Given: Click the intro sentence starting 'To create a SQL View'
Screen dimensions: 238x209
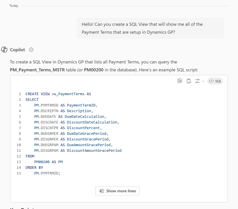Looking at the screenshot, I should point(104,66).
